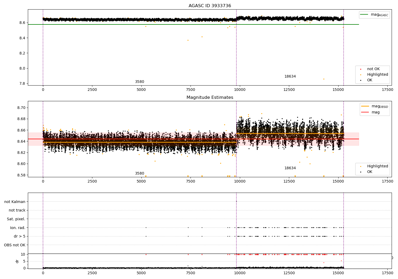398x279 pixels.
Task: Click the orange outlier near 8.41 in top plot
Action: point(202,37)
